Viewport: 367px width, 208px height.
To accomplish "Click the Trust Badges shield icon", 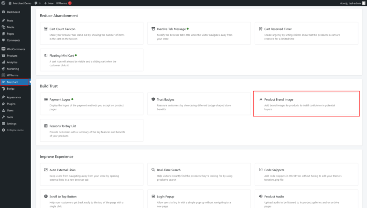I will [x=153, y=99].
